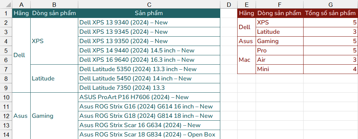Click cell "Asus ROG Strix G16 (2024) G614"

[149, 106]
